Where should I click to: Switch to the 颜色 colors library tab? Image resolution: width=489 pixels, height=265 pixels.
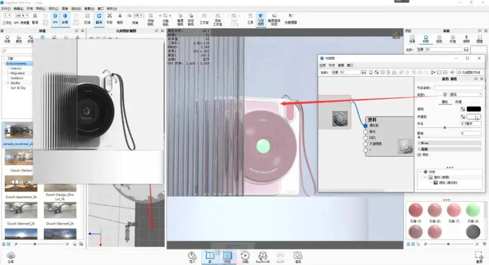click(19, 39)
